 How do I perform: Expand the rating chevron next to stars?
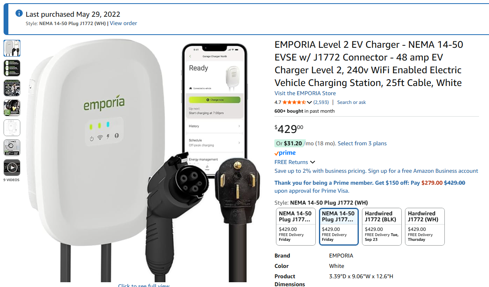[309, 102]
